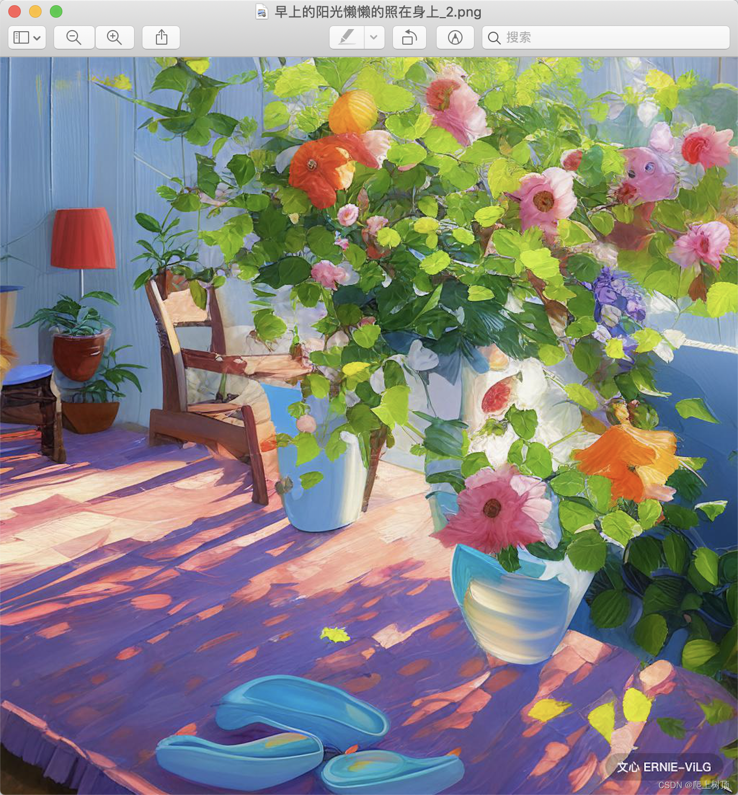
Task: Click the file icon in title bar
Action: click(x=262, y=11)
